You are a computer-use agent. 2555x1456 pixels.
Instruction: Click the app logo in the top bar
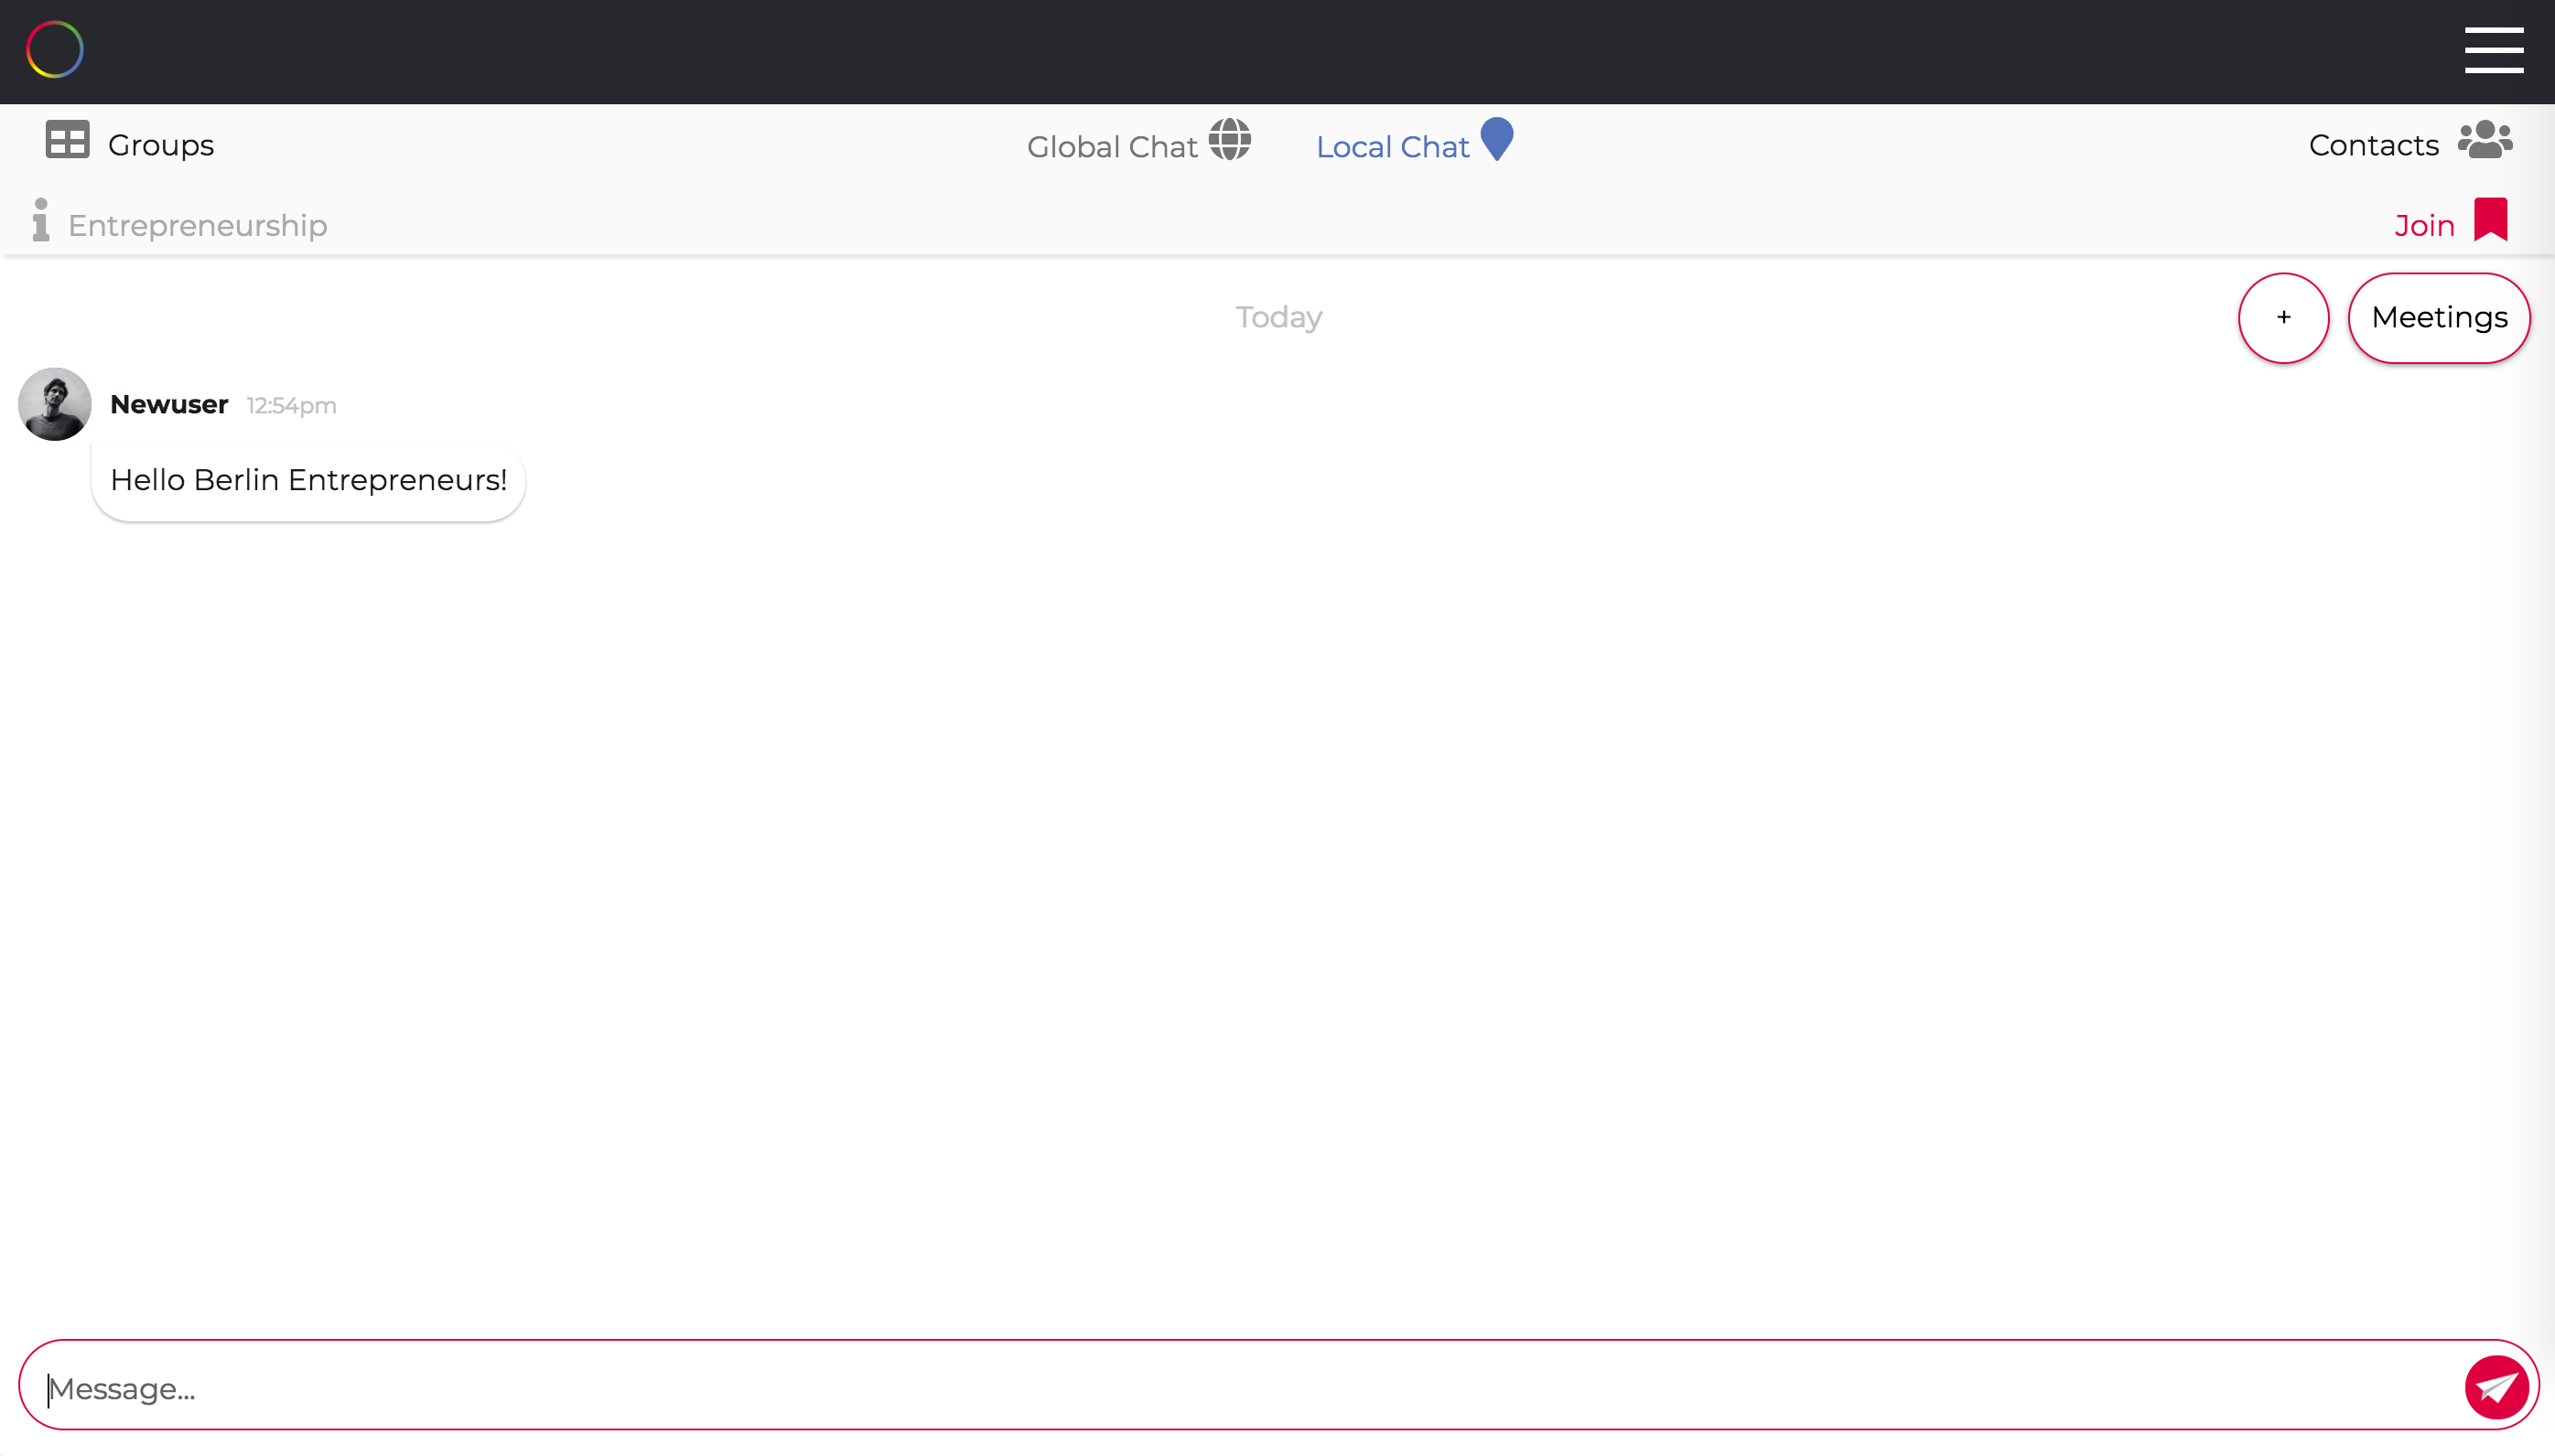tap(54, 49)
